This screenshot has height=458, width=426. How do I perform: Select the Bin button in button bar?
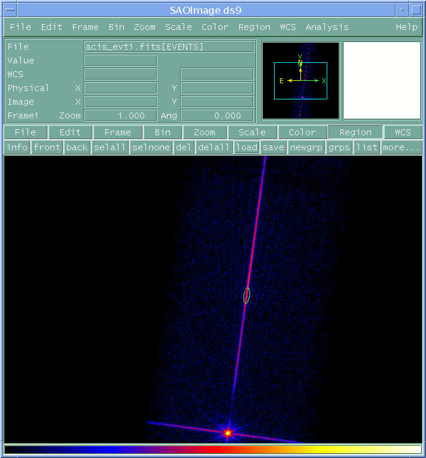tap(163, 132)
